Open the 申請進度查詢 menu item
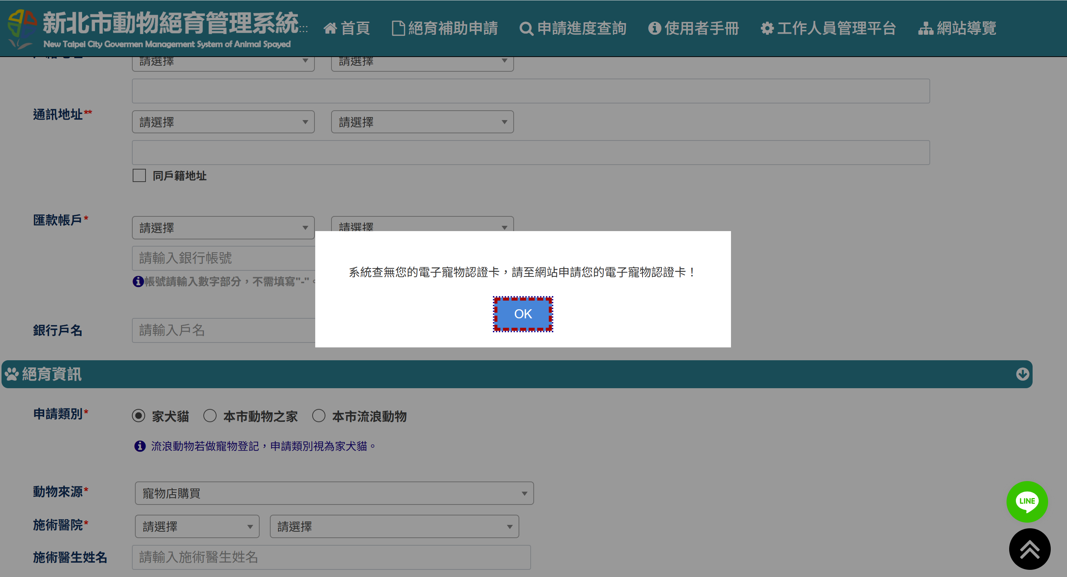 click(x=573, y=29)
